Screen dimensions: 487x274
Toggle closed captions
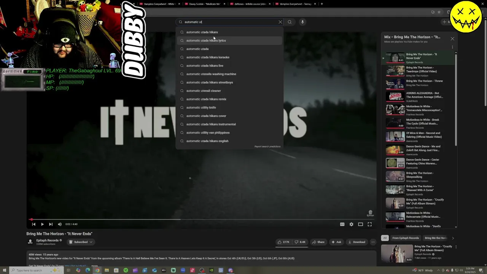coord(342,224)
